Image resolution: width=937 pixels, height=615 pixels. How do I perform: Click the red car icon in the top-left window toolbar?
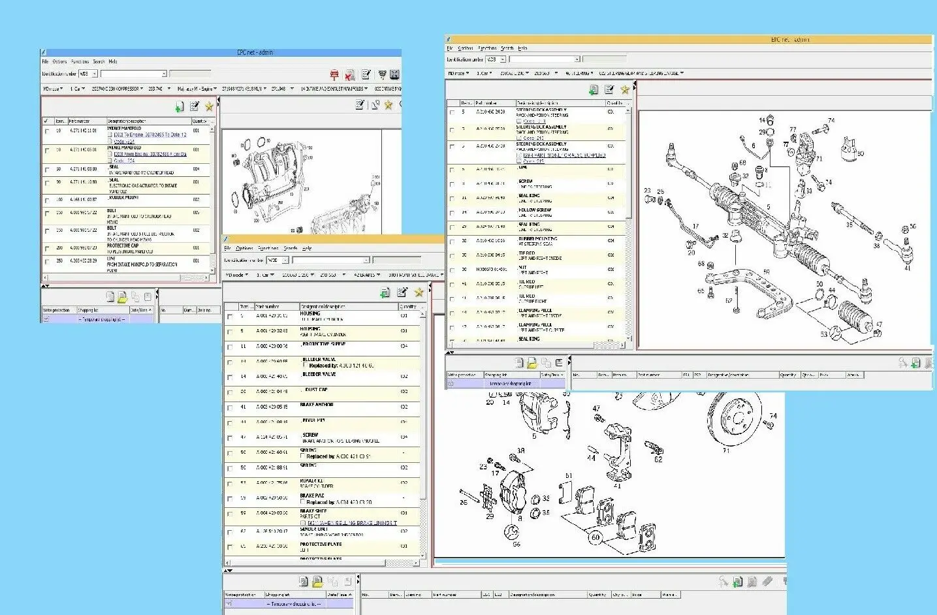click(334, 75)
